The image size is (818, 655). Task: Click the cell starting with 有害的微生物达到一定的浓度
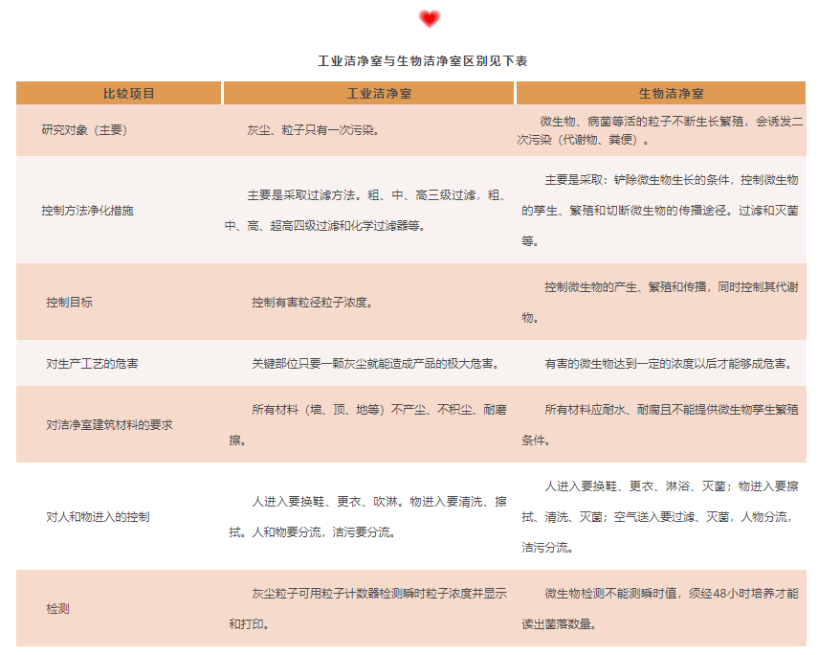tap(668, 364)
